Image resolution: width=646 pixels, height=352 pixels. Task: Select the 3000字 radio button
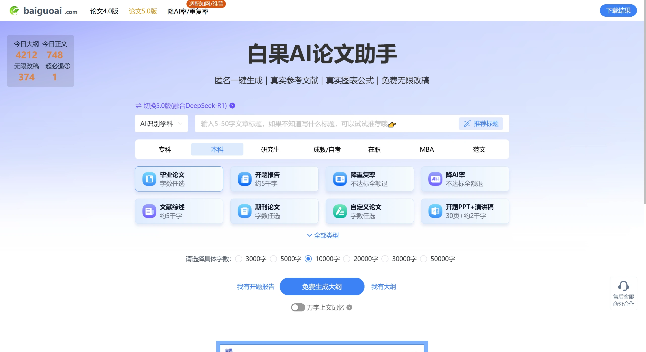tap(239, 259)
